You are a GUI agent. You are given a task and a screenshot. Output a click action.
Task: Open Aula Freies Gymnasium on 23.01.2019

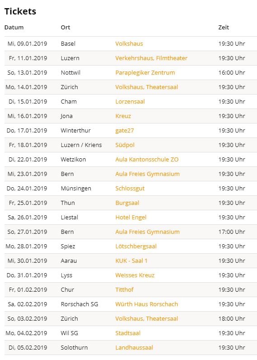(147, 174)
